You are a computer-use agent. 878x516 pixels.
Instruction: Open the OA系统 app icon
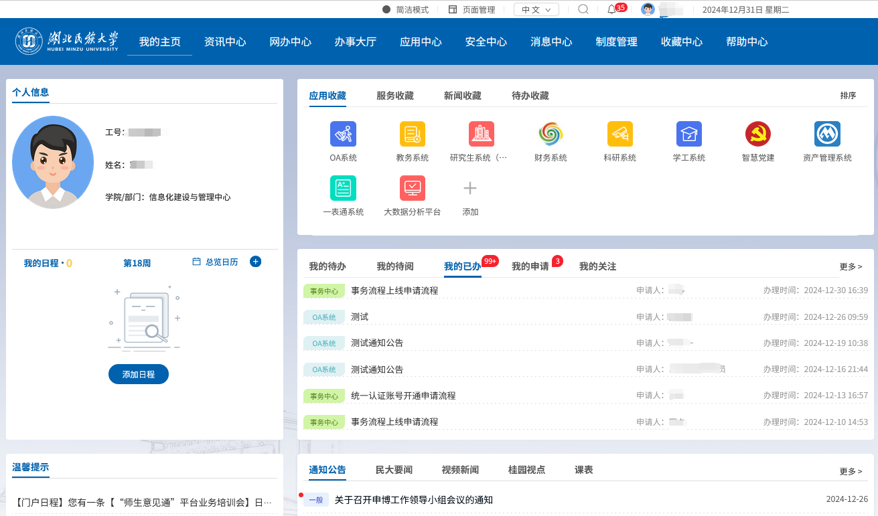(x=343, y=135)
